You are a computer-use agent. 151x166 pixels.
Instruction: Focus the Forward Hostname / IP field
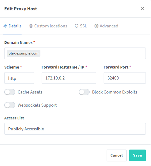point(69,78)
